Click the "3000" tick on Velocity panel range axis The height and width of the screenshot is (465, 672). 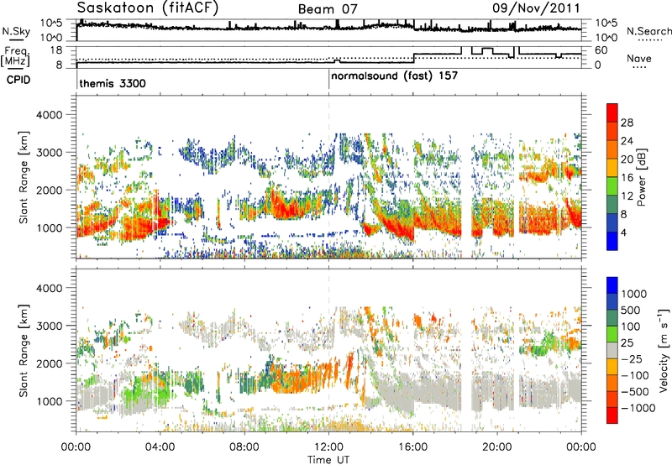click(x=49, y=326)
